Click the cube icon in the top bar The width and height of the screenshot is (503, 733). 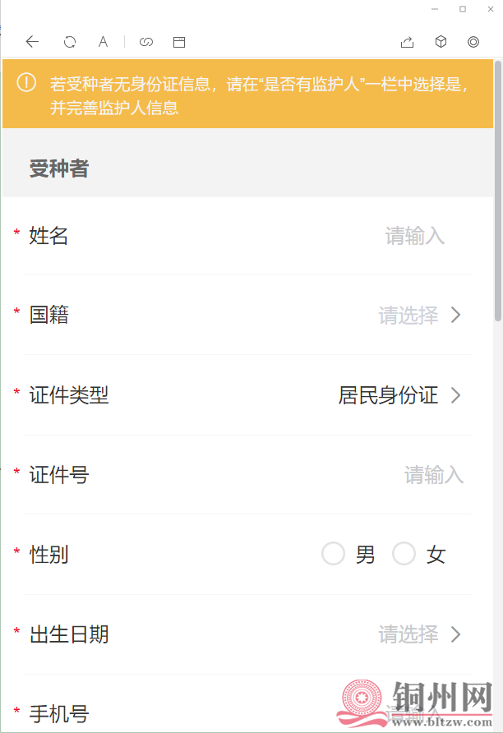(441, 41)
